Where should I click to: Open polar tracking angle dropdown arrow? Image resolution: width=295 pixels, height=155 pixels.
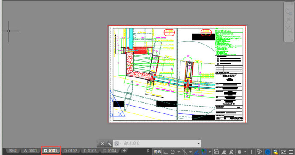[178, 152]
